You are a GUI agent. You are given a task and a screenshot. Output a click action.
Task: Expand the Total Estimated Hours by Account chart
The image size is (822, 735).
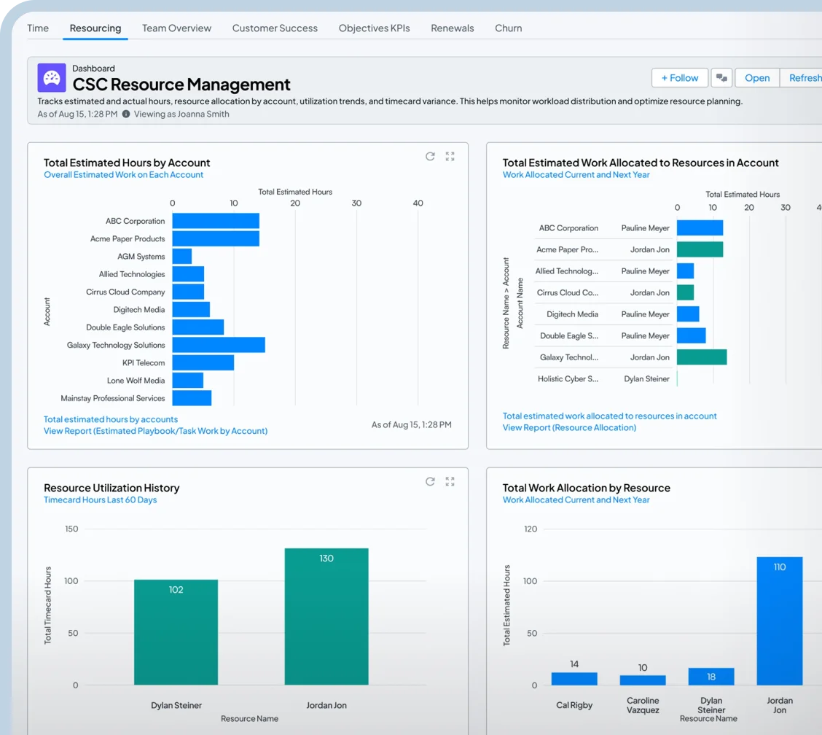coord(450,156)
